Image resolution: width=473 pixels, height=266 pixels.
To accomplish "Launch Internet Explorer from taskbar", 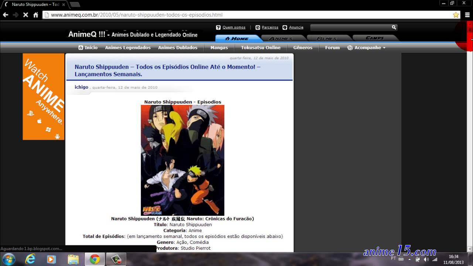I will [30, 259].
